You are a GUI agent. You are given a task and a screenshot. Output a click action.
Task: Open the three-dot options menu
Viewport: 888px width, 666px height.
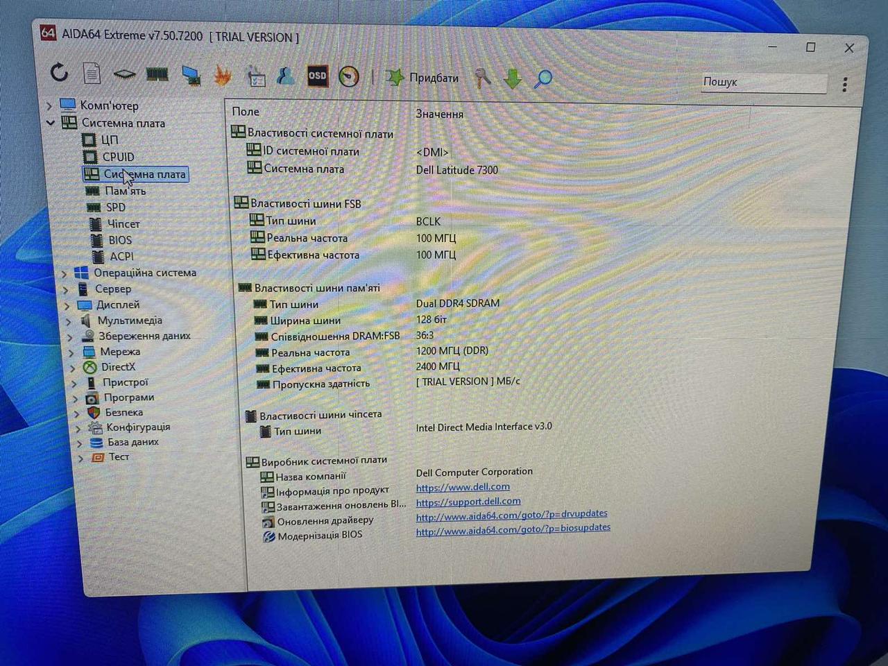[x=845, y=85]
